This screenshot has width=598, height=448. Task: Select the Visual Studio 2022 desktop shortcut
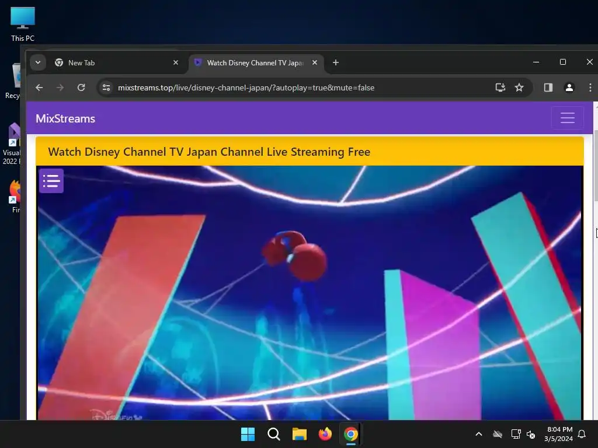pos(11,144)
